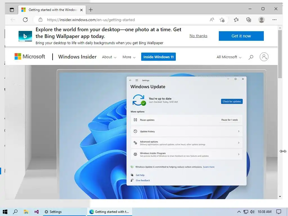Click the Inside Windows 11 button
The height and width of the screenshot is (216, 288).
(158, 57)
